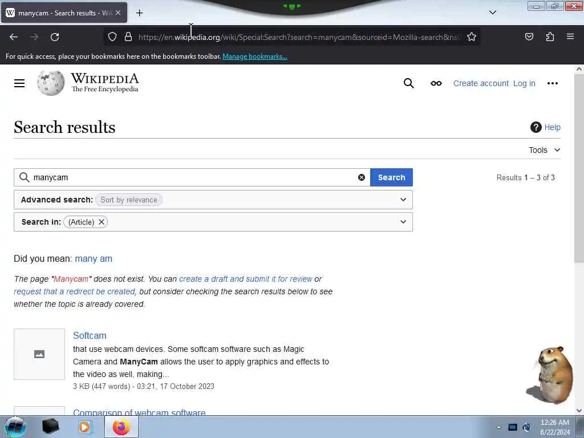This screenshot has width=584, height=438.
Task: Expand the Search in panel chevron
Action: coord(403,222)
